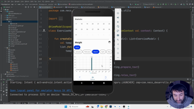
Task: Clear console with trash icon
Action: (7, 95)
